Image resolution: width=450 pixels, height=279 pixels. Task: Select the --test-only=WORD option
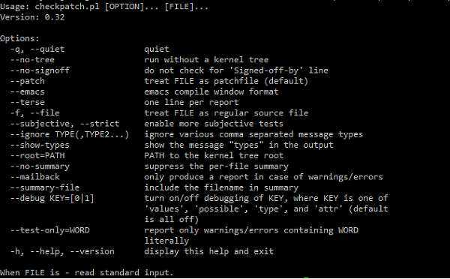tap(50, 230)
